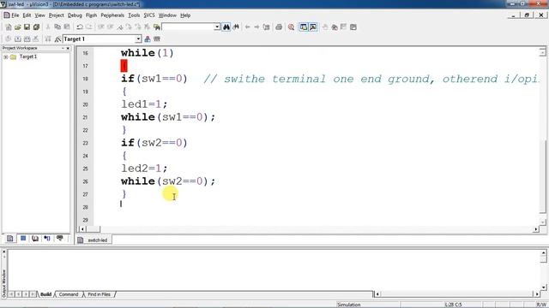Open the Regs tab in Project Workspace
Screen dimensions: 549x308
[x=23, y=239]
